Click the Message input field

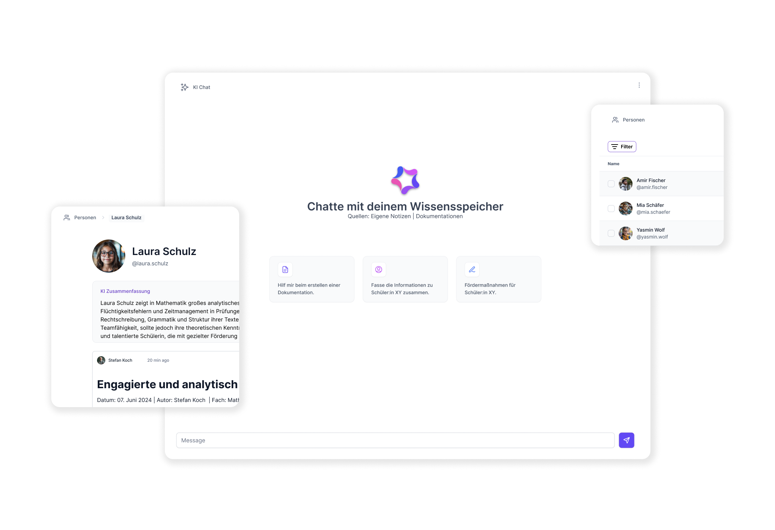396,441
